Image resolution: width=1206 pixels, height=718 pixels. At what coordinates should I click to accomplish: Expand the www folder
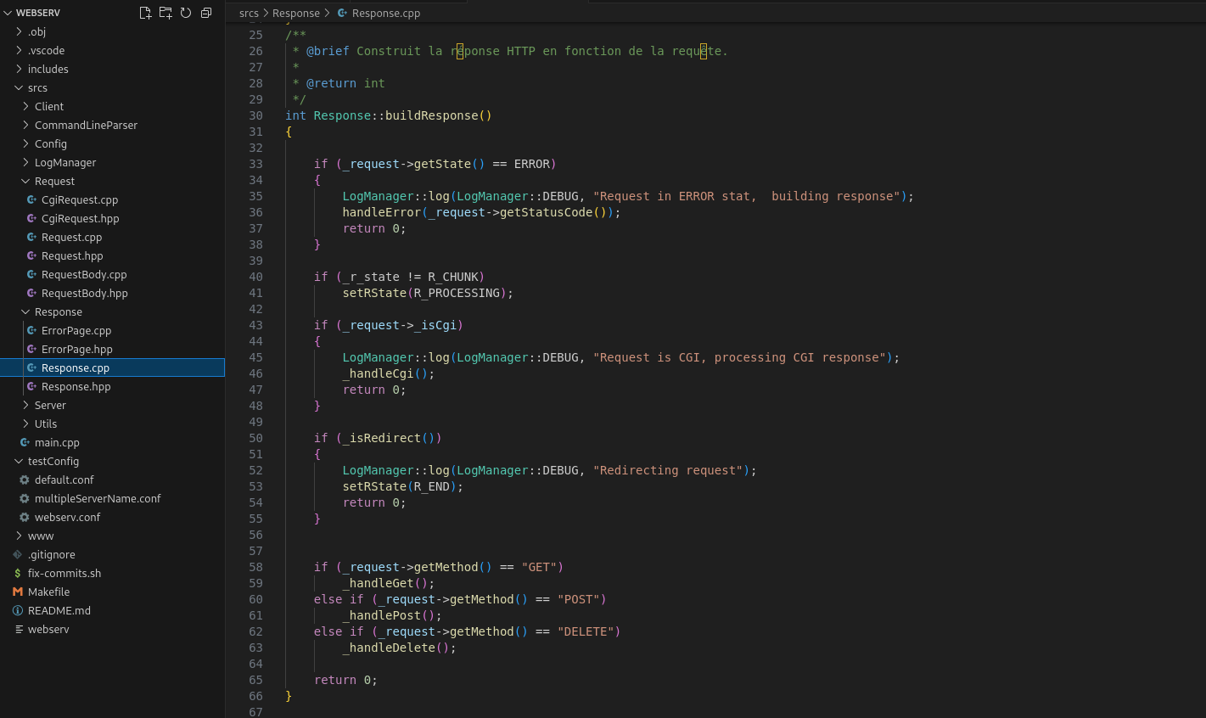pyautogui.click(x=19, y=536)
